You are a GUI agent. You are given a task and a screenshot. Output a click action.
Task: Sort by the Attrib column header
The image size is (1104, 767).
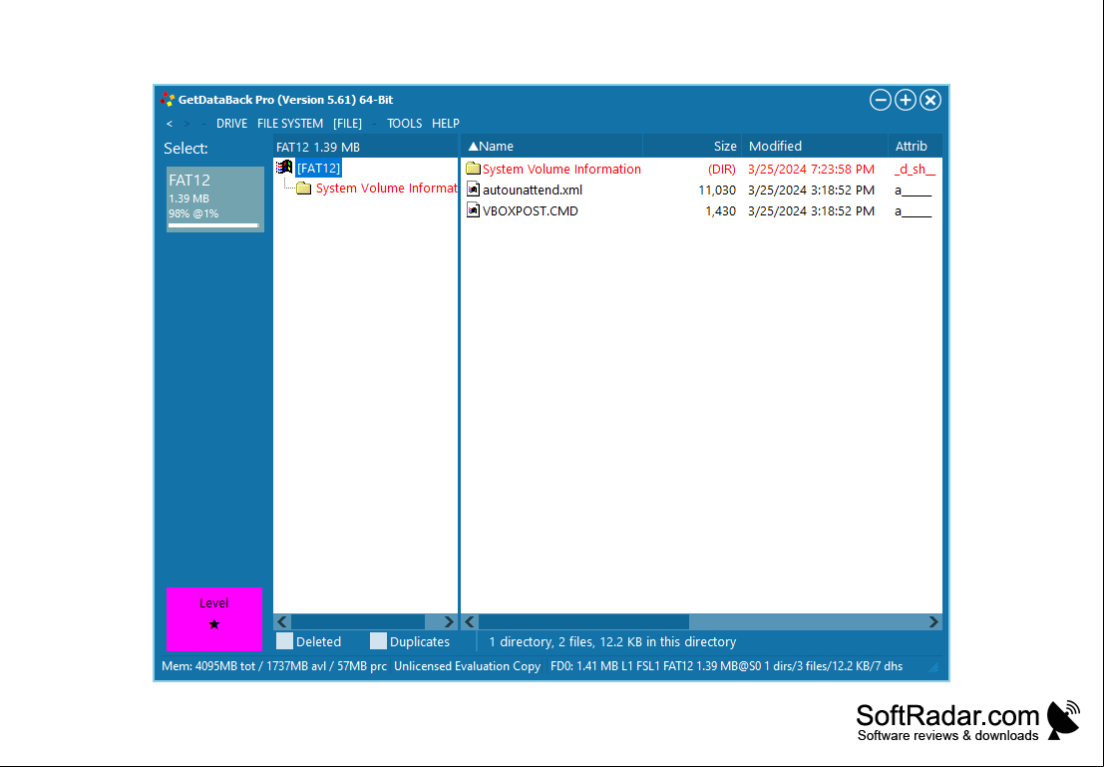click(x=915, y=146)
